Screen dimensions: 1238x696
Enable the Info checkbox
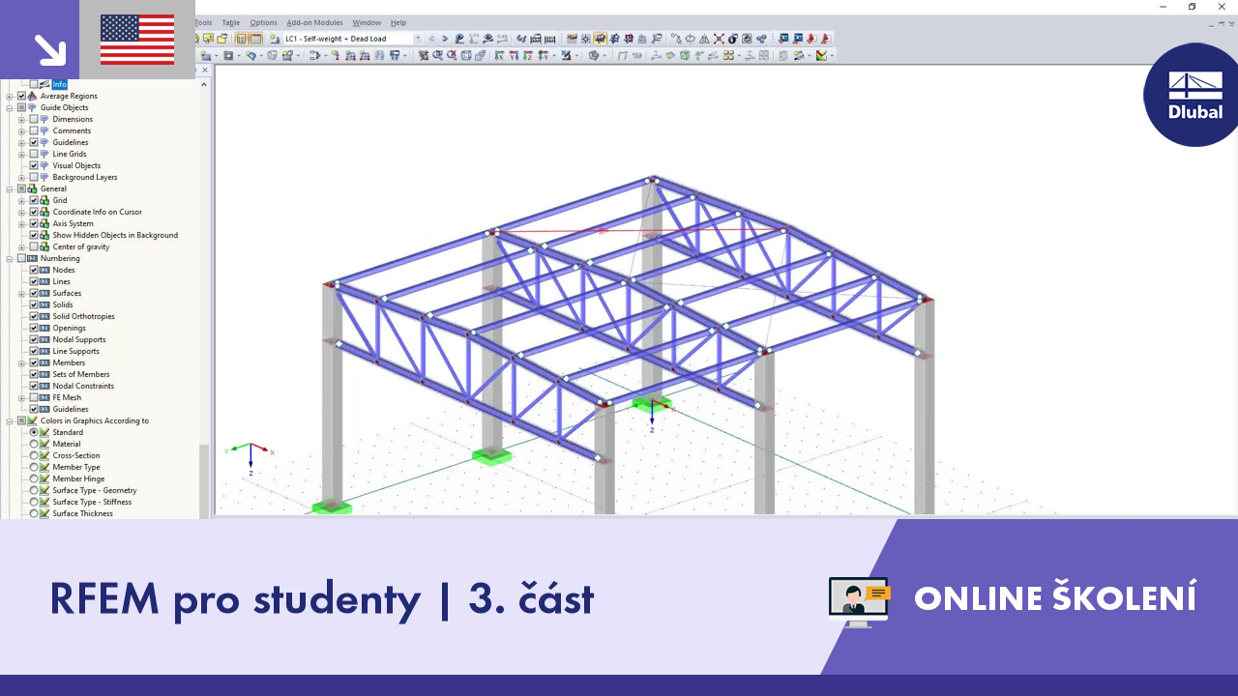[34, 84]
